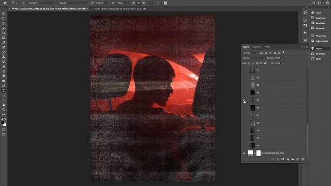Create a new layer group

tap(293, 160)
